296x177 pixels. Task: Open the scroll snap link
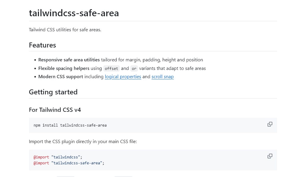click(x=163, y=76)
